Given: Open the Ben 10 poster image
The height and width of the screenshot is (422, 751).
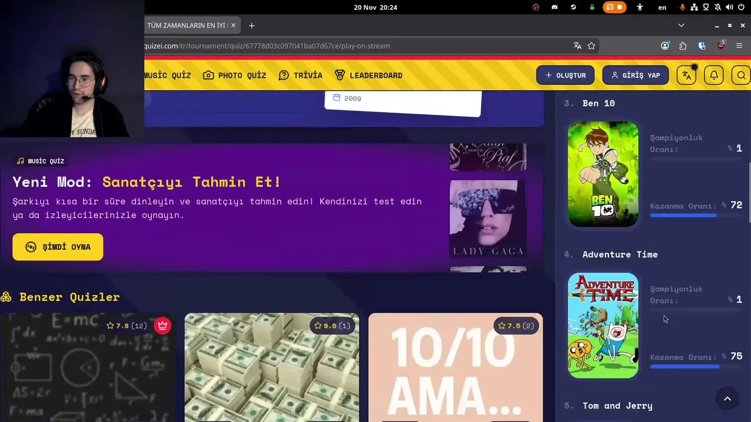Looking at the screenshot, I should tap(603, 174).
